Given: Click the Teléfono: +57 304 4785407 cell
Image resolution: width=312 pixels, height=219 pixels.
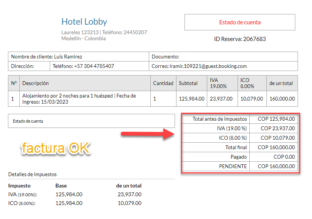Looking at the screenshot, I should tap(99, 66).
